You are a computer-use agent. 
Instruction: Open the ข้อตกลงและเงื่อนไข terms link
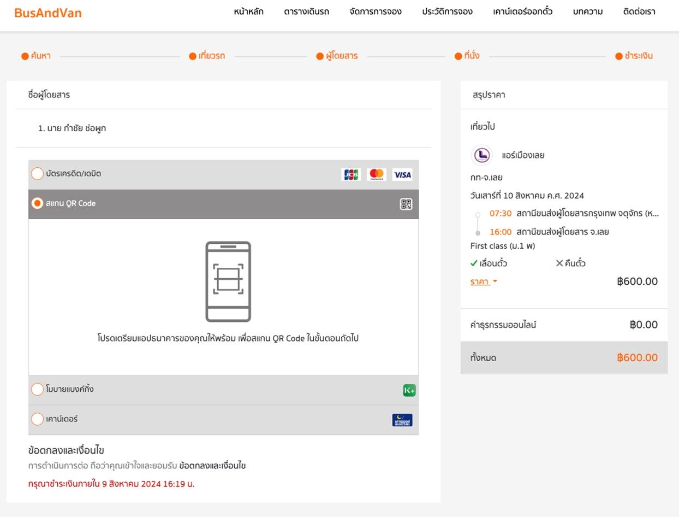tap(212, 466)
